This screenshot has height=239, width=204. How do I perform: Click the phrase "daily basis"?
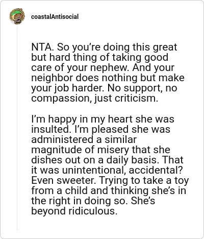pos(132,160)
